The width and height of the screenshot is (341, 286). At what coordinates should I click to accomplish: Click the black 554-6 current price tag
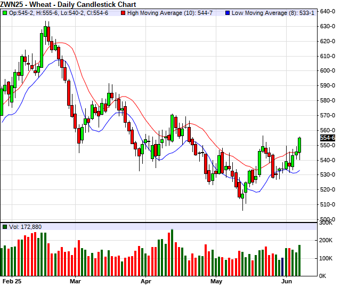click(327, 138)
